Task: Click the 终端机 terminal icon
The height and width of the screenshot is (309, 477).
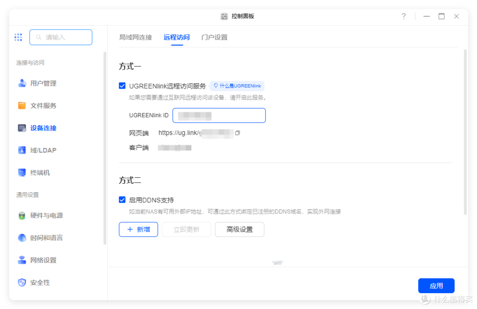Action: [22, 172]
